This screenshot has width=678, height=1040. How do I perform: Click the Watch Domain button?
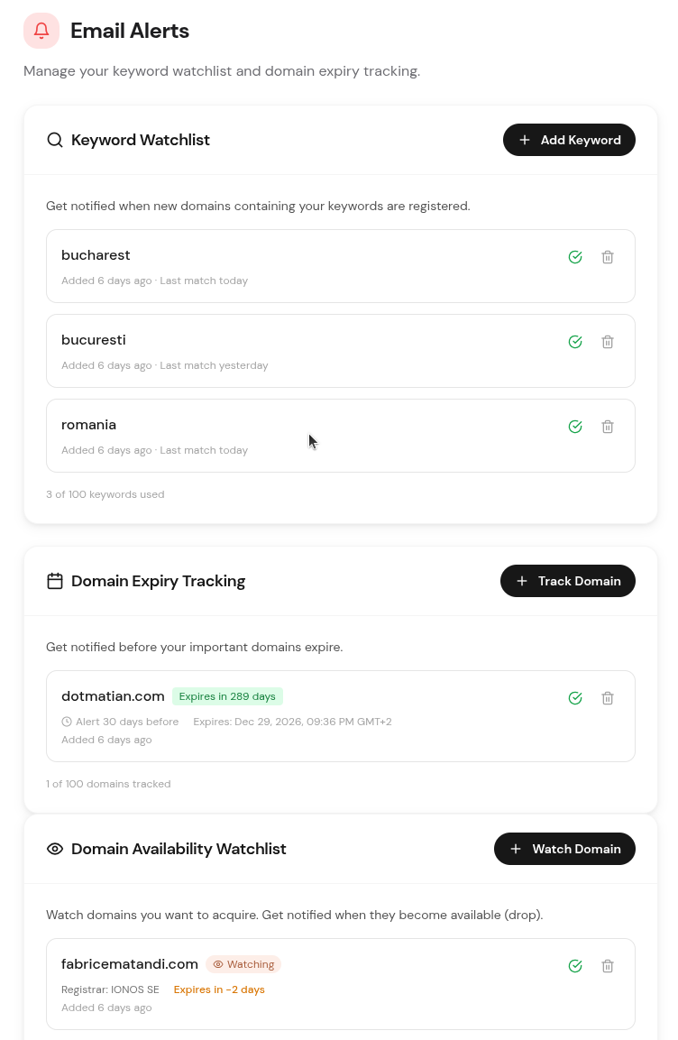click(564, 849)
